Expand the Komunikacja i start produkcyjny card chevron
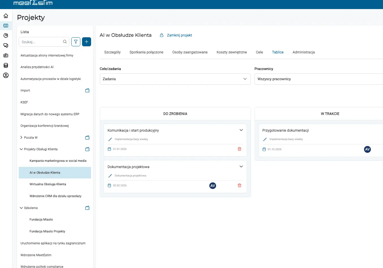The width and height of the screenshot is (383, 268). click(x=241, y=130)
